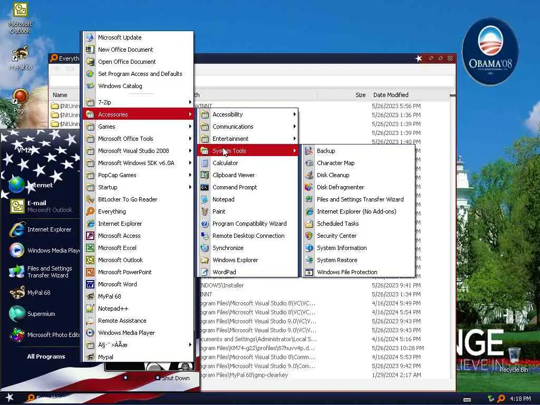Open Internet Explorer from Start menu pinned list
This screenshot has height=405, width=540.
click(x=41, y=229)
